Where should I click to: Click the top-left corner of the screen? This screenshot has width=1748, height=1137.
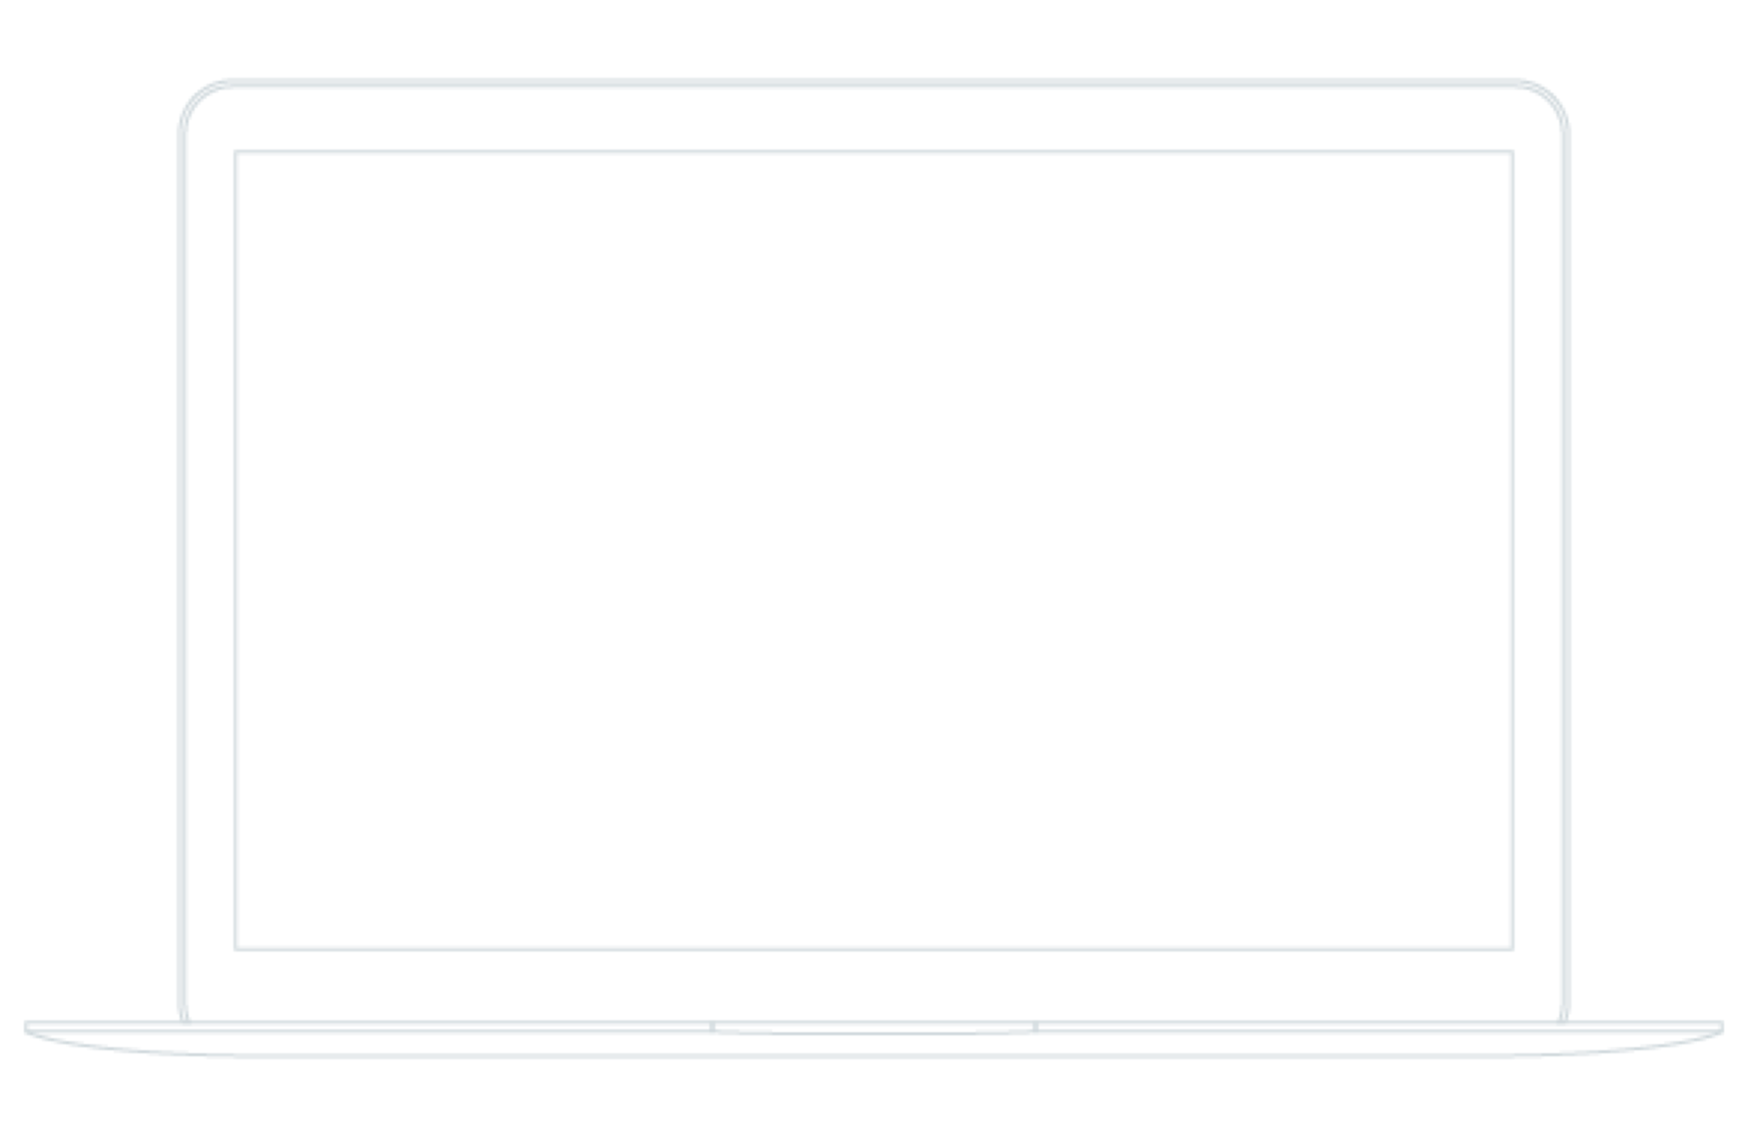point(236,153)
